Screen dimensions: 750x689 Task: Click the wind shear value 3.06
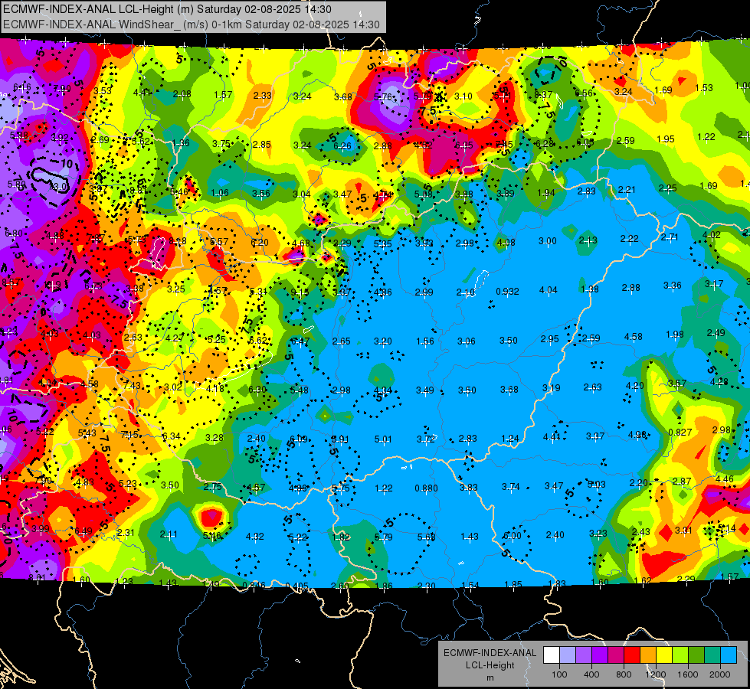[x=467, y=341]
